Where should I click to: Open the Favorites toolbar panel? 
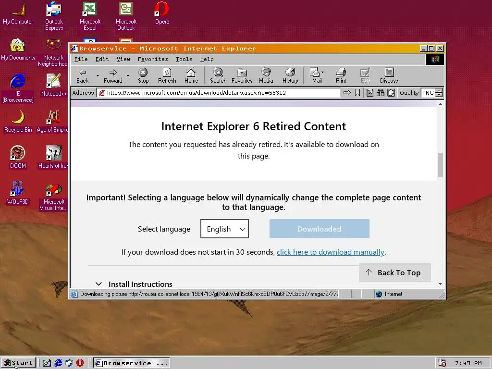242,75
